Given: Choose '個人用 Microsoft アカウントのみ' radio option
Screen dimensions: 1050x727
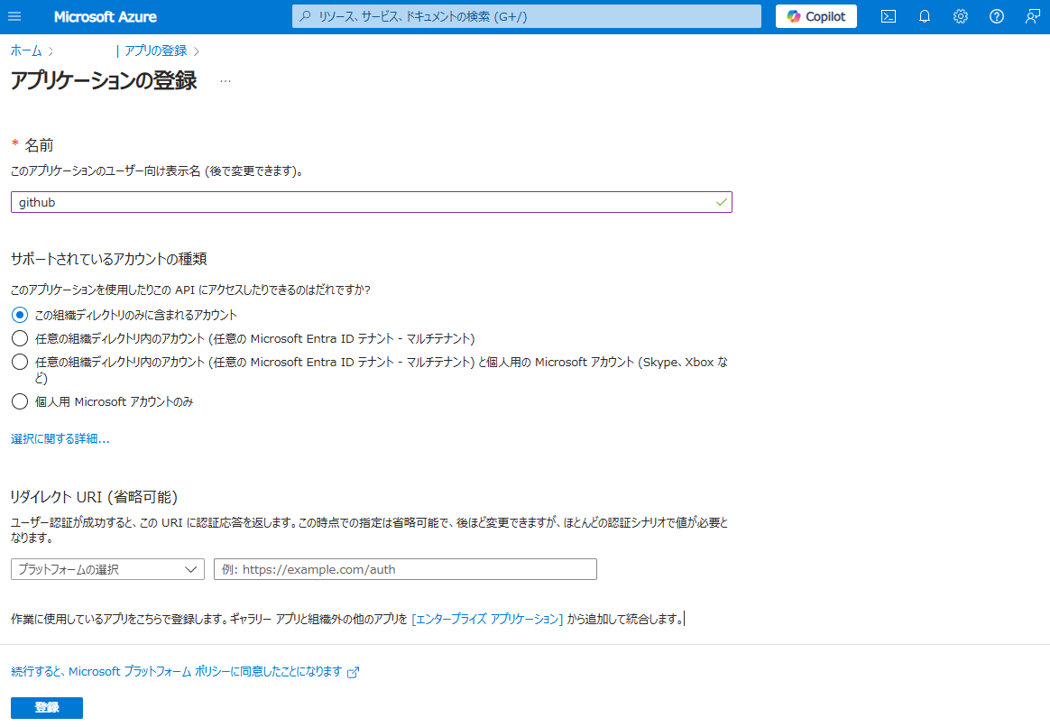Looking at the screenshot, I should click(20, 401).
